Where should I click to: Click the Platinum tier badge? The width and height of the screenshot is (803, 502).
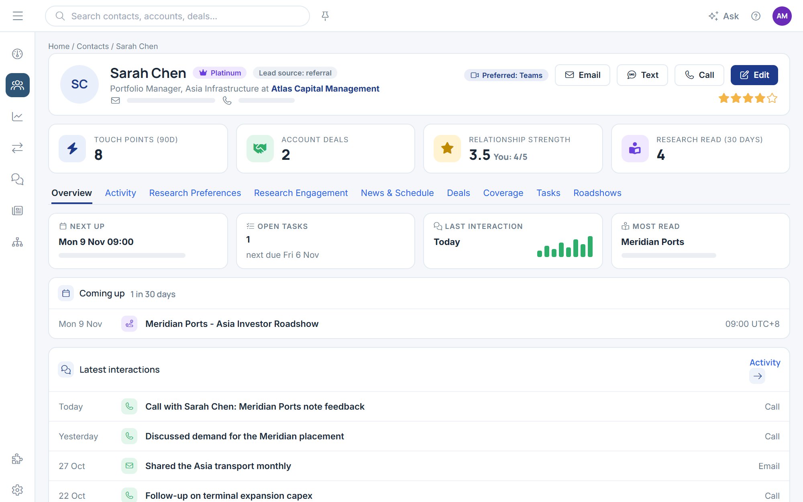tap(220, 73)
